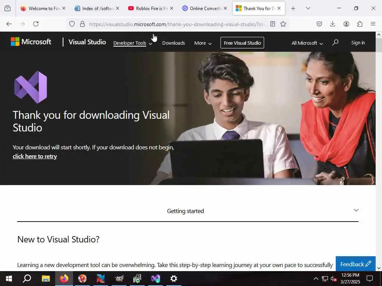Open the Firefox downloads panel
The height and width of the screenshot is (286, 382).
[332, 24]
